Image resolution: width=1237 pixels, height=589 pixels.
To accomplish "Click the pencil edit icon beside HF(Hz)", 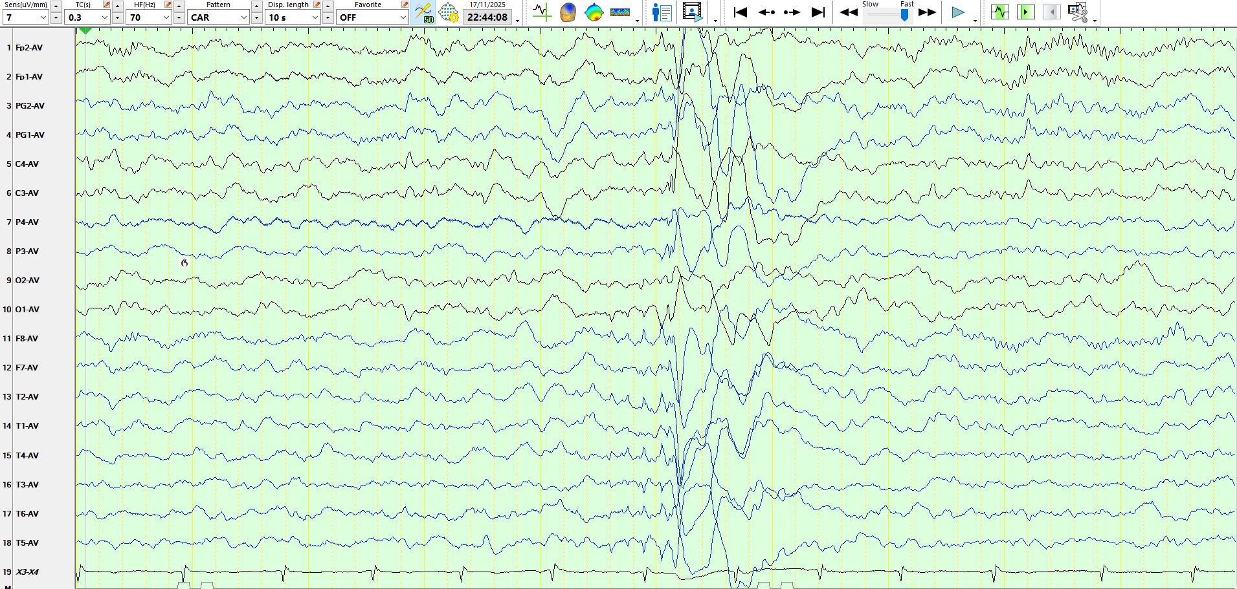I will 168,5.
